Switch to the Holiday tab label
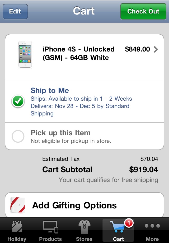This screenshot has width=169, height=243. coord(17,239)
